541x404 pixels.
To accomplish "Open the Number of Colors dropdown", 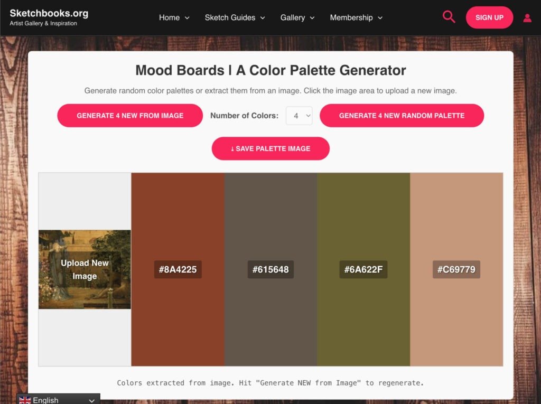I will 299,116.
